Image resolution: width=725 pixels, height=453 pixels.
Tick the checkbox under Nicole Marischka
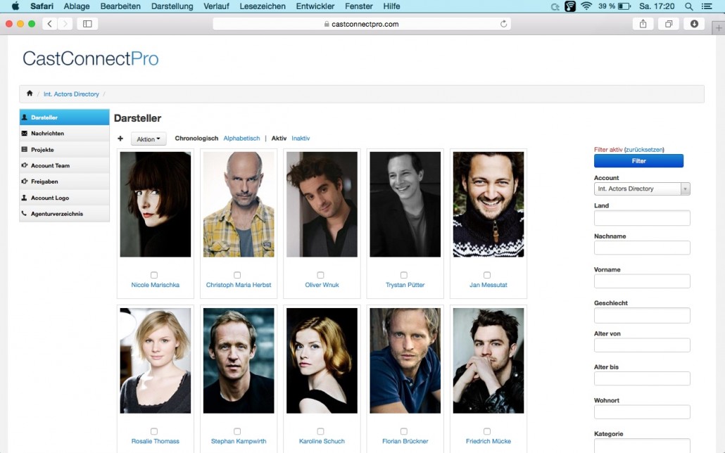154,275
